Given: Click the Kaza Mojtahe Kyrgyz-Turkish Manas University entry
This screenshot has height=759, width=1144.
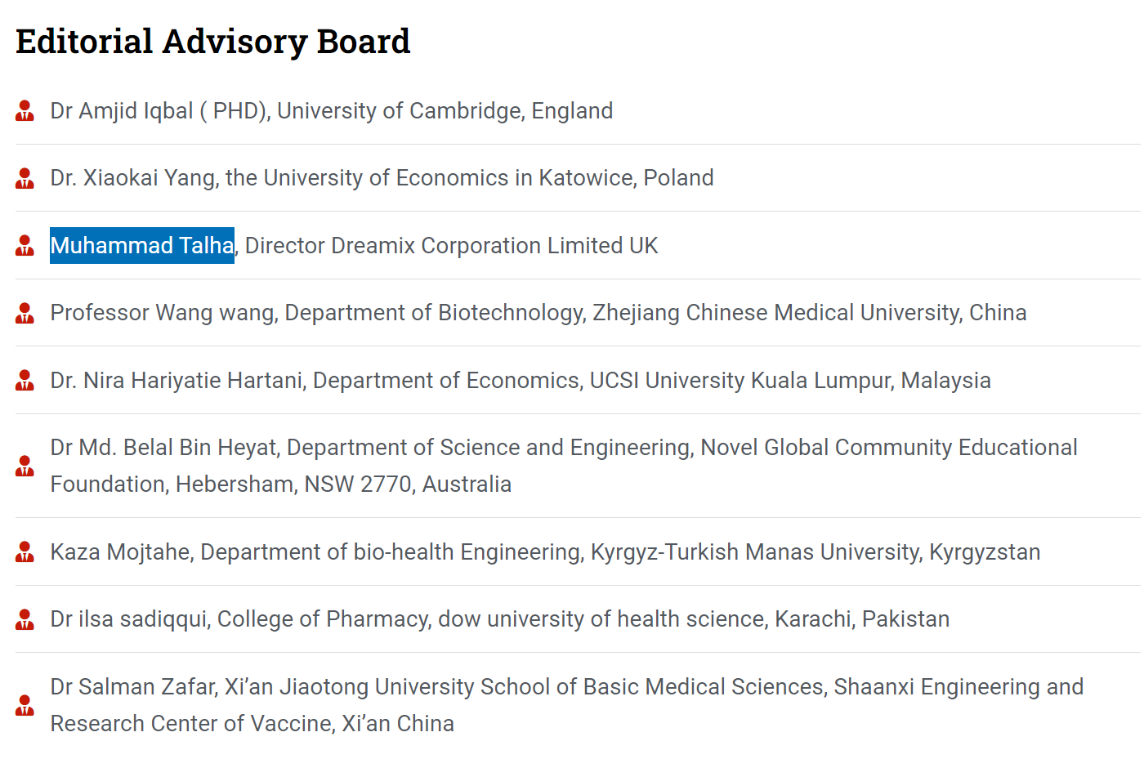Looking at the screenshot, I should 545,552.
